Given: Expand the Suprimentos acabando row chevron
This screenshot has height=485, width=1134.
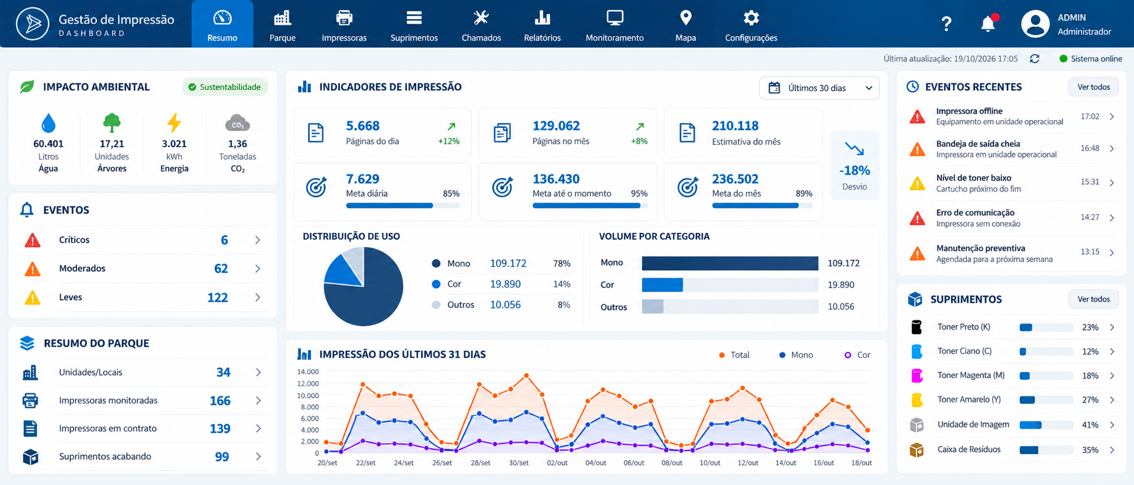Looking at the screenshot, I should (x=258, y=457).
